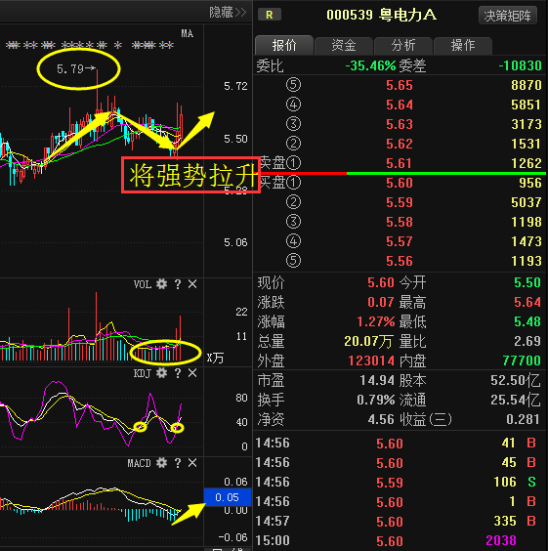
Task: Click the yellow R badge icon
Action: [x=270, y=15]
